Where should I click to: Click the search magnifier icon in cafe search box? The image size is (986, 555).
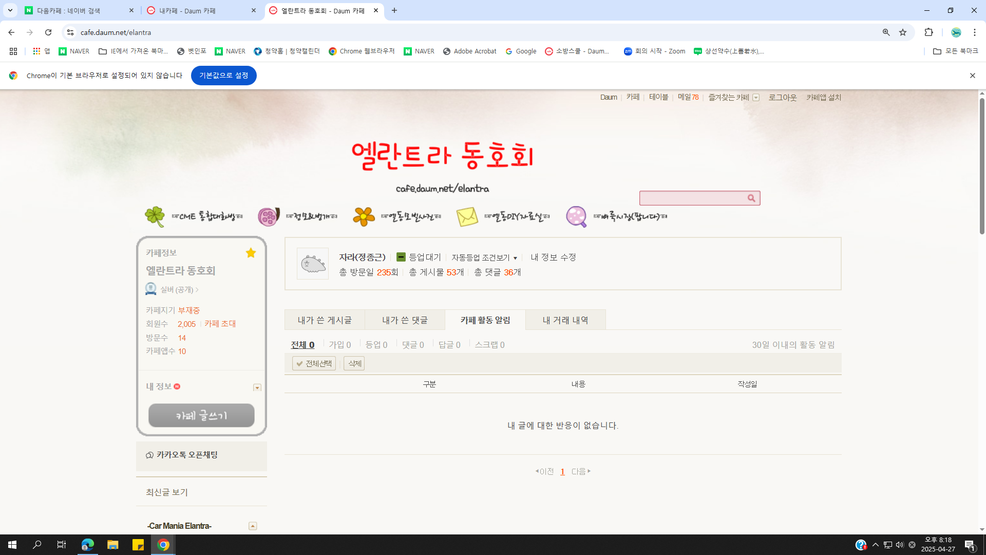[x=751, y=198]
